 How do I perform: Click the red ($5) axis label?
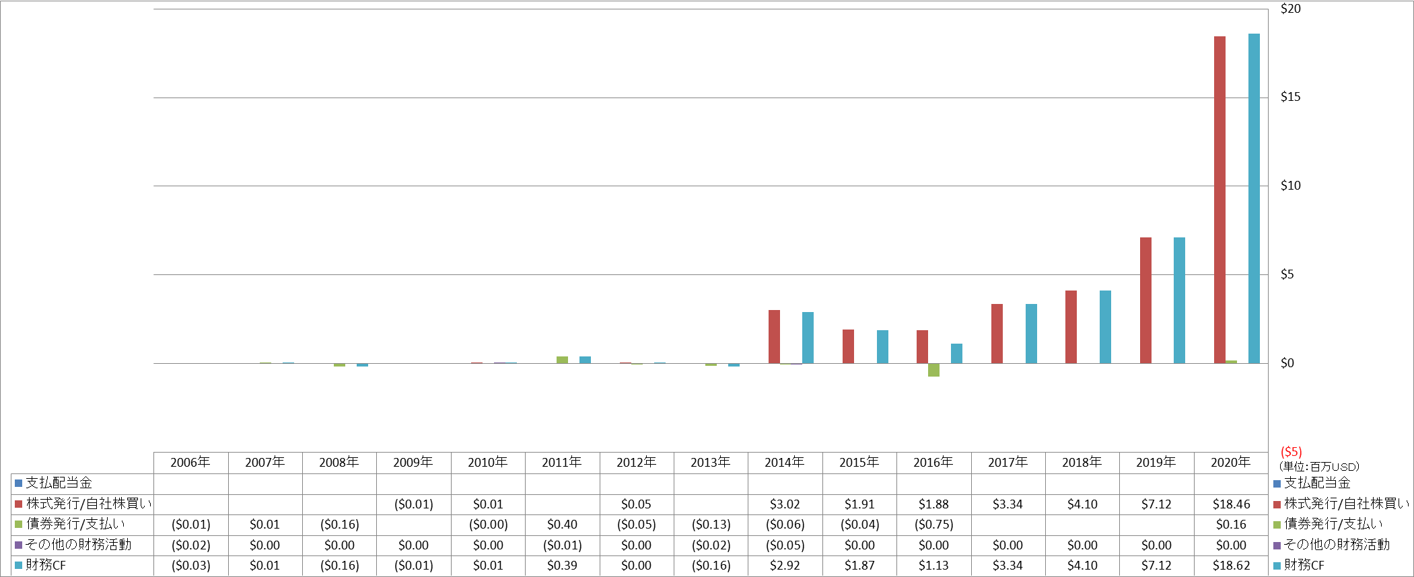(x=1291, y=452)
